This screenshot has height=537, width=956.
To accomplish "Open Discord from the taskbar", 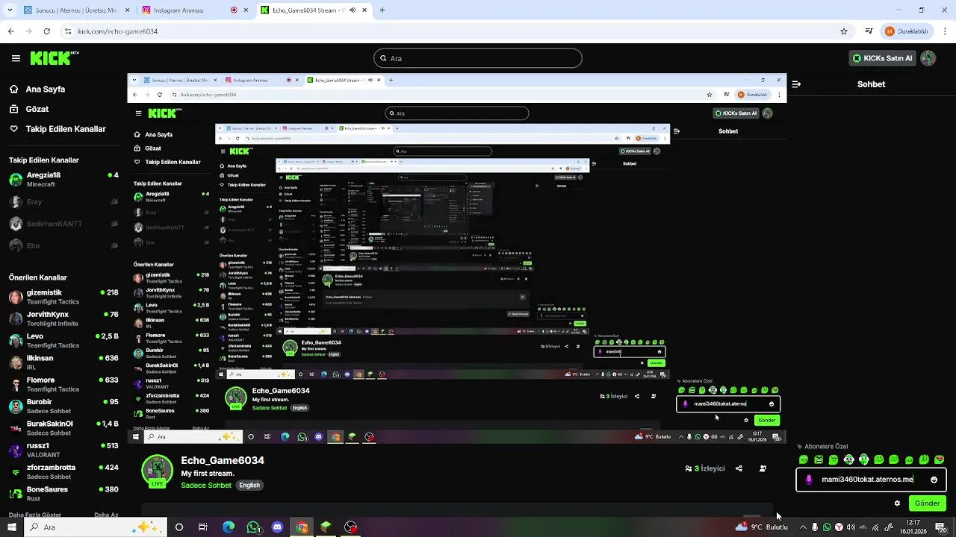I will [278, 527].
